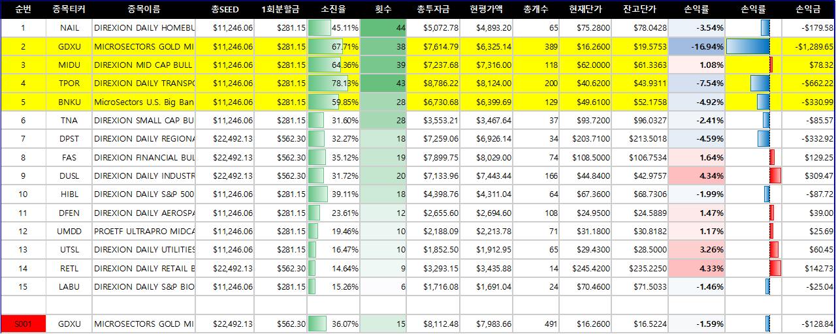
Task: Click the MicroSectors U.S. Big Ban name cell
Action: [x=144, y=102]
